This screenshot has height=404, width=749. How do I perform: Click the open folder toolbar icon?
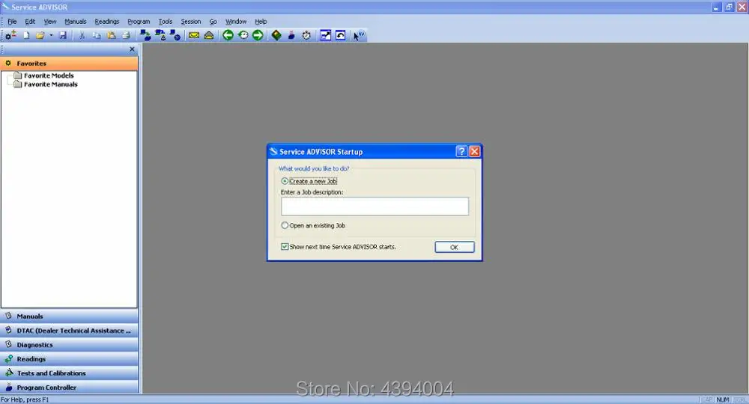coord(40,35)
